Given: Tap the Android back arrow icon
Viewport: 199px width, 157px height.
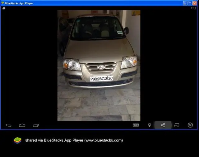Looking at the screenshot, I should (x=8, y=125).
